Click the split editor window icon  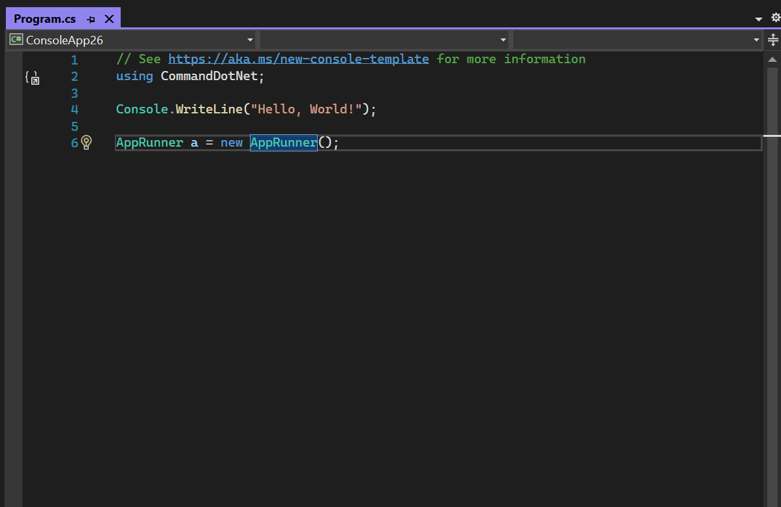point(774,40)
